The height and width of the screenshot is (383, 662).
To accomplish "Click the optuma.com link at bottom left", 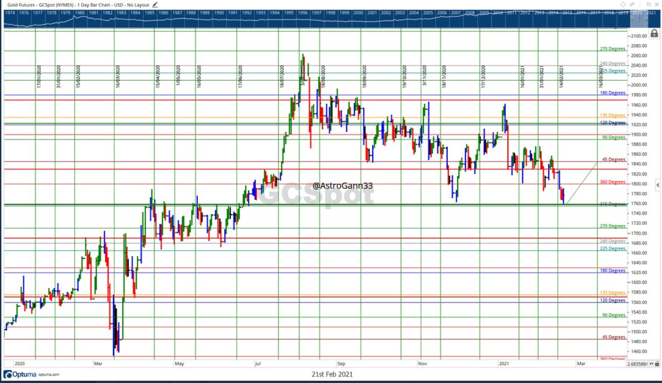I will [49, 375].
